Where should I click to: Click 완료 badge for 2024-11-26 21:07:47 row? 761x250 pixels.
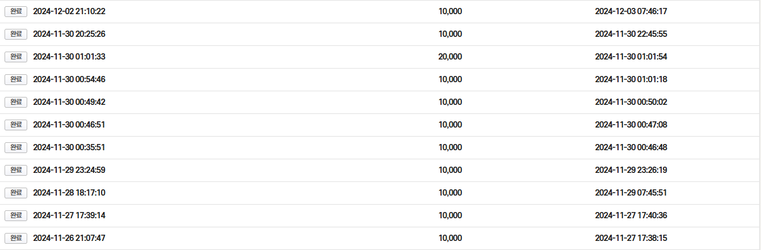coord(16,238)
